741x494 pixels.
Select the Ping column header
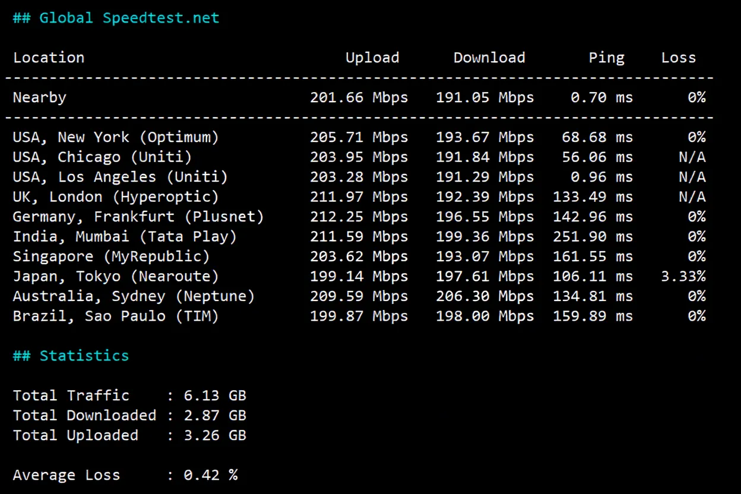pyautogui.click(x=606, y=57)
